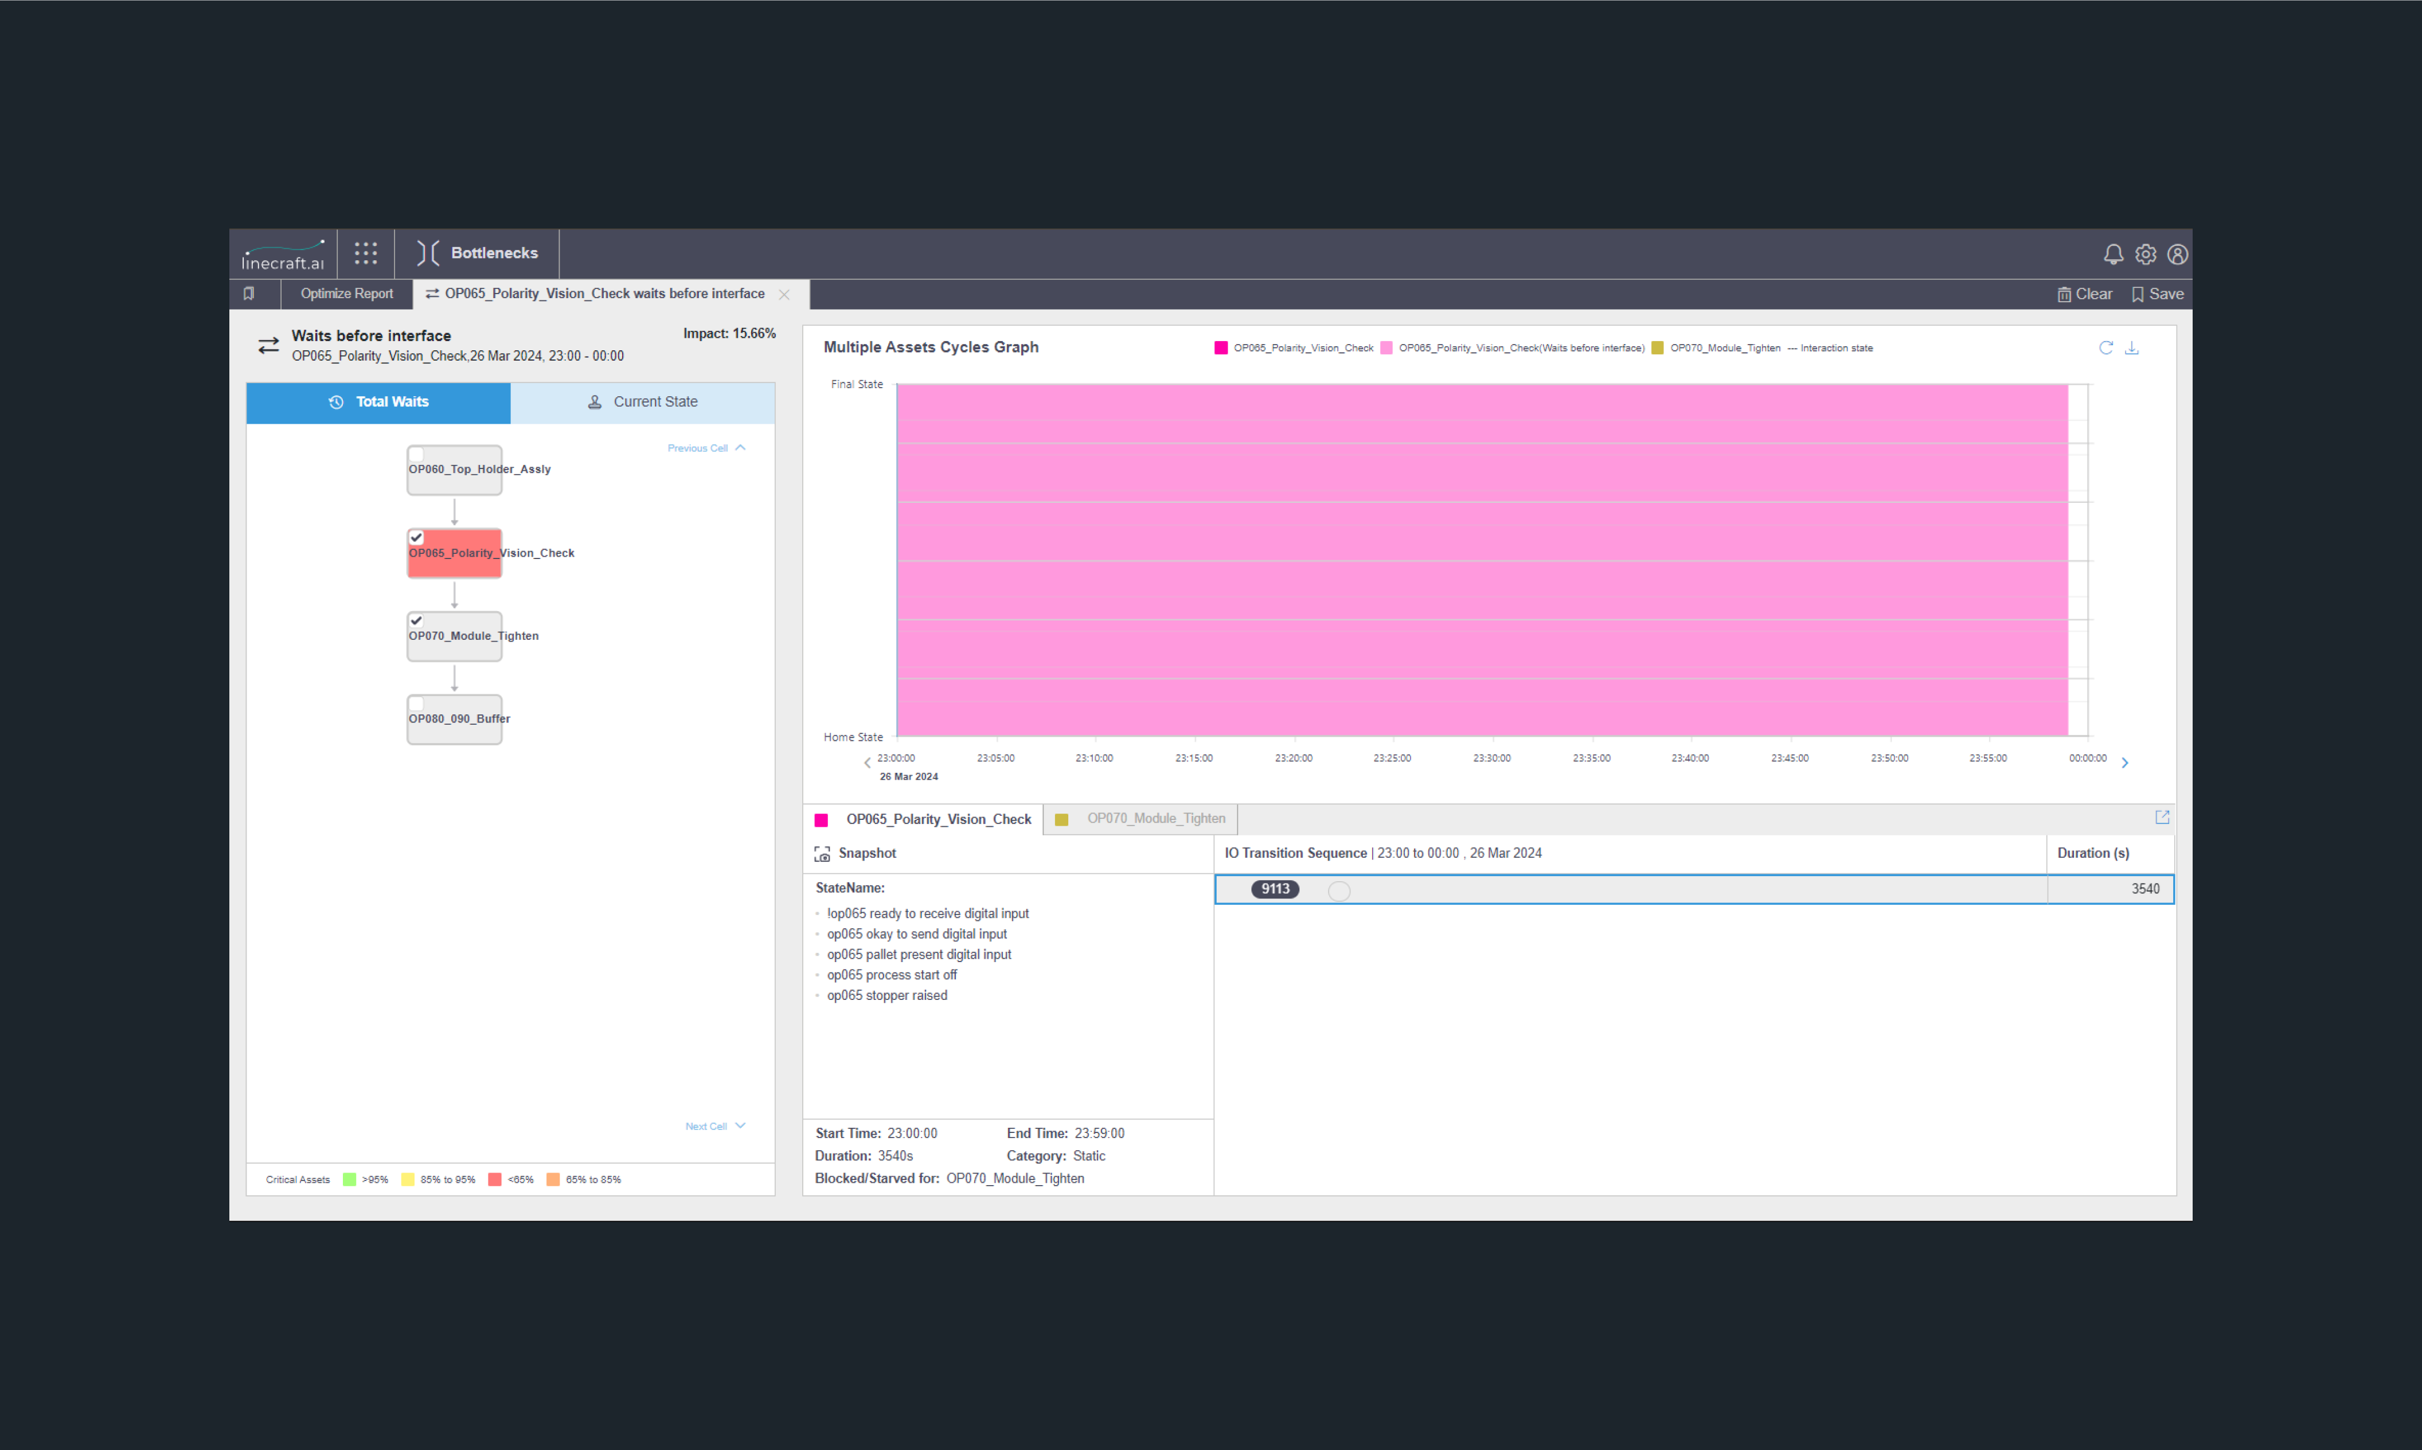Open the details panel in a new window

click(2162, 817)
